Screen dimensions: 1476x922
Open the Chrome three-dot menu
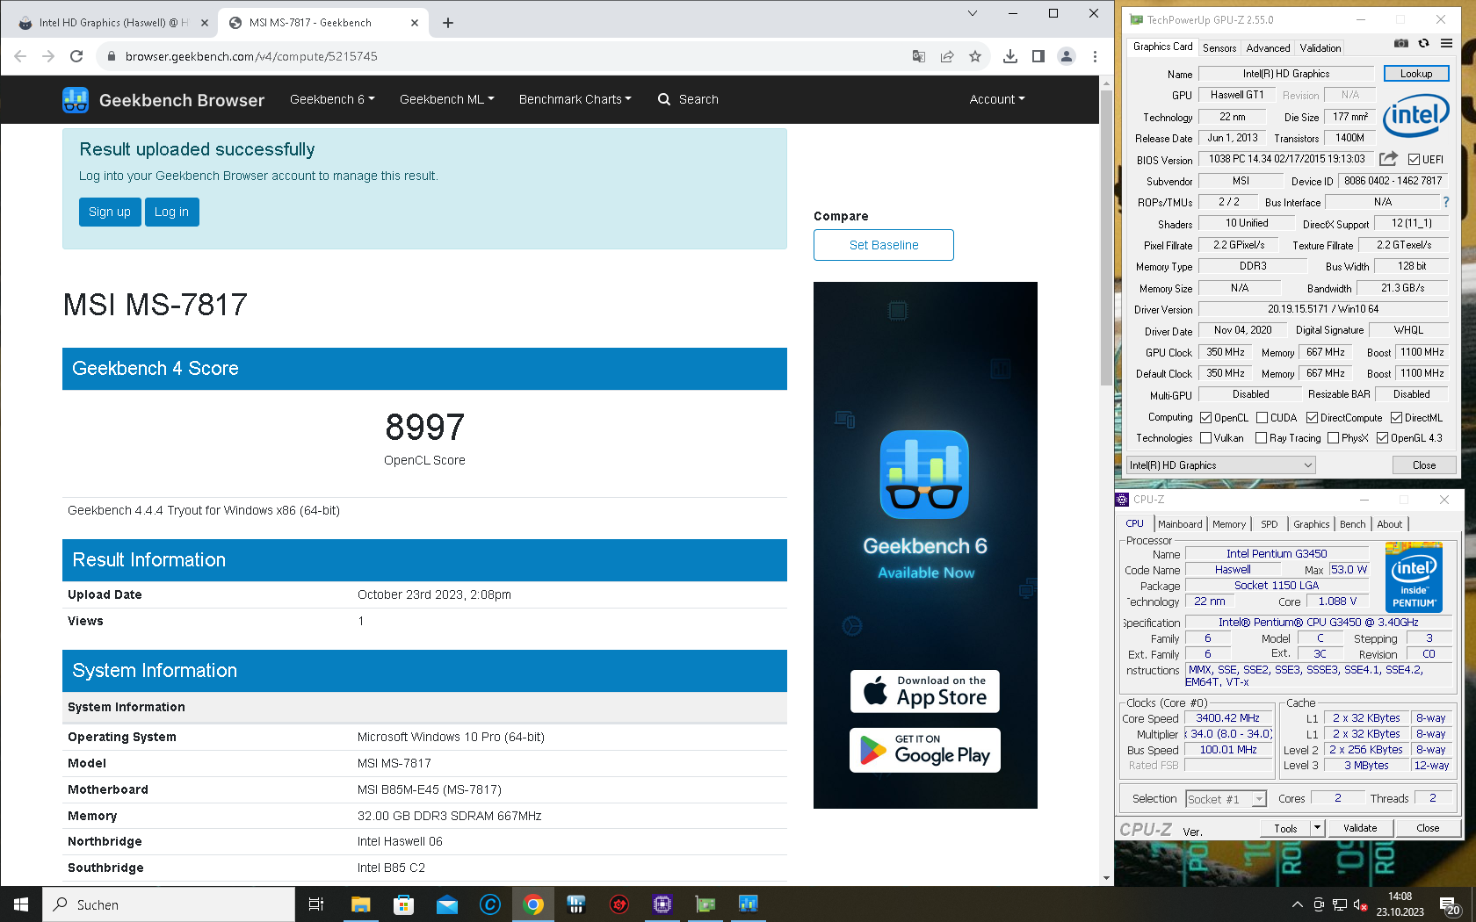click(x=1095, y=56)
